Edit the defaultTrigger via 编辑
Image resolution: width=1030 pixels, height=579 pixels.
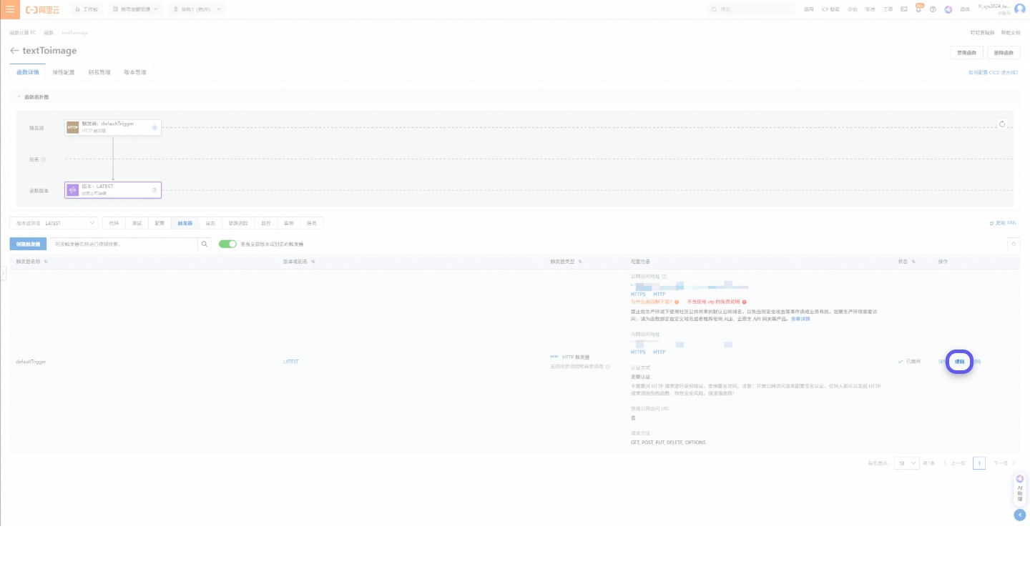pos(959,362)
